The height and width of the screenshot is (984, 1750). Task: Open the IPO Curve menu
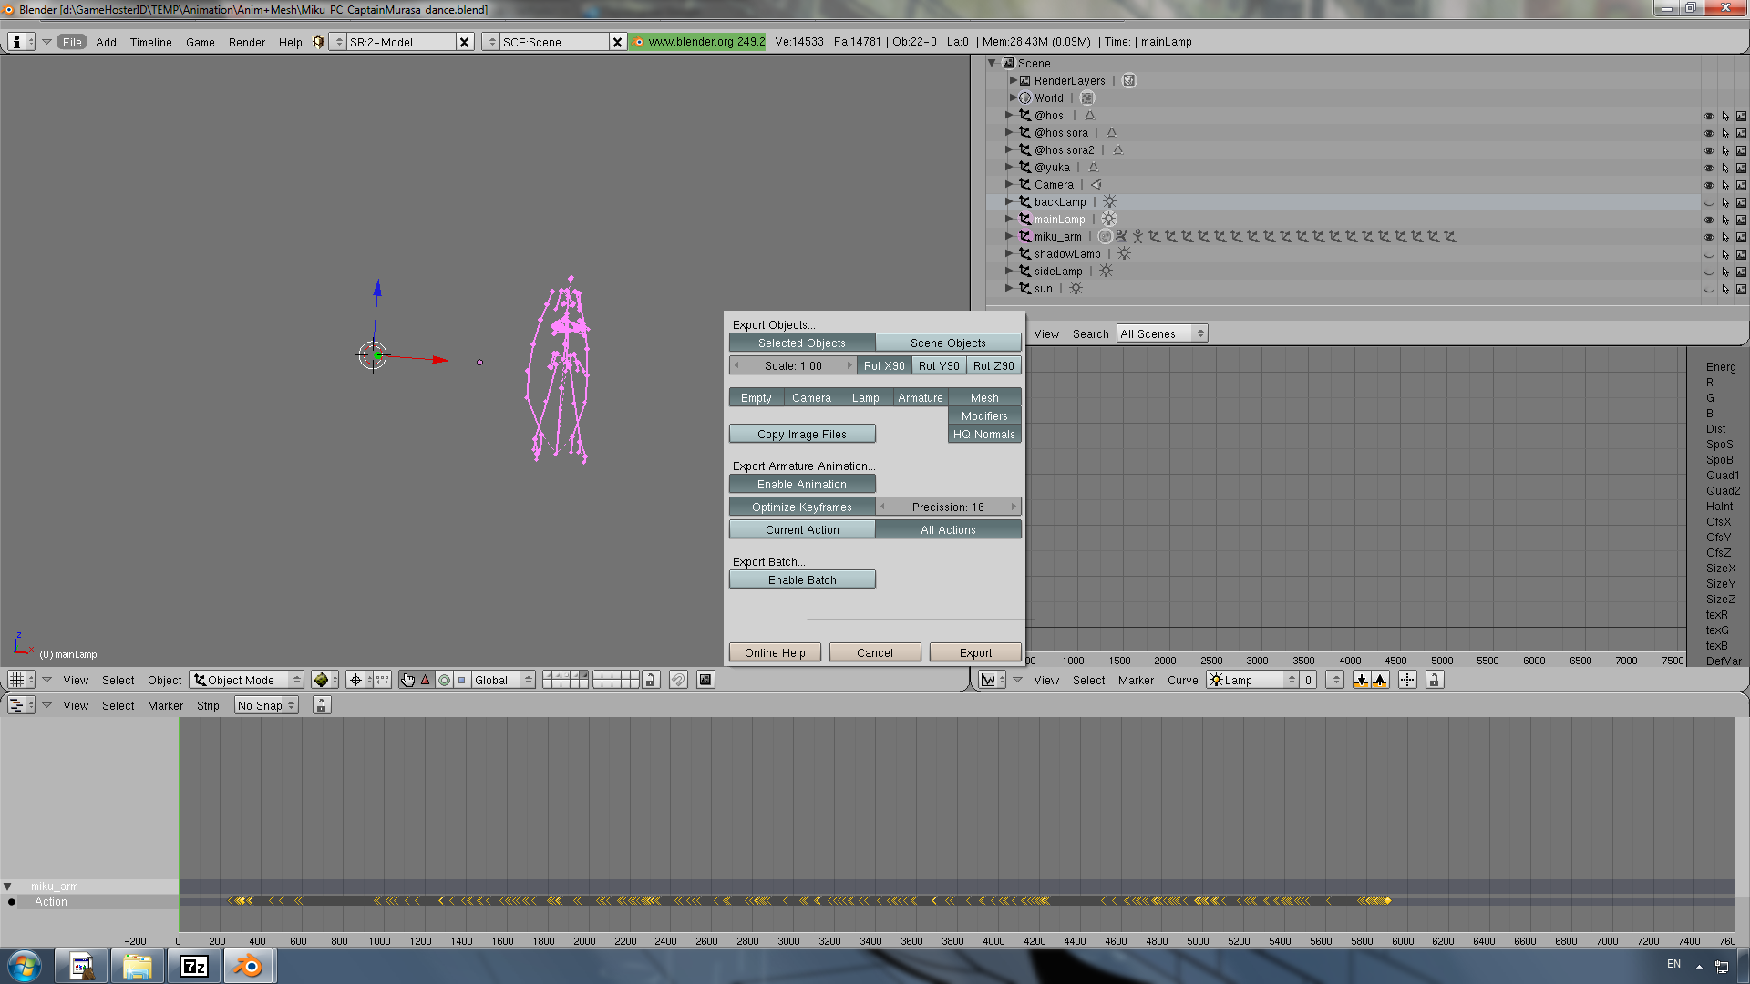point(1182,680)
